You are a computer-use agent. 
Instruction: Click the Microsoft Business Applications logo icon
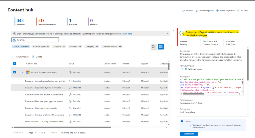tap(28, 72)
